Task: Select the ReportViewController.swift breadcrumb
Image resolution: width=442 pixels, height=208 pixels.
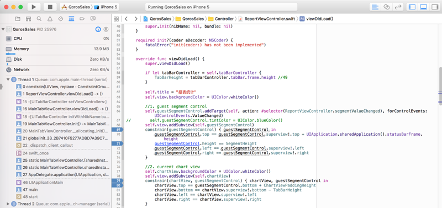Action: coord(267,19)
